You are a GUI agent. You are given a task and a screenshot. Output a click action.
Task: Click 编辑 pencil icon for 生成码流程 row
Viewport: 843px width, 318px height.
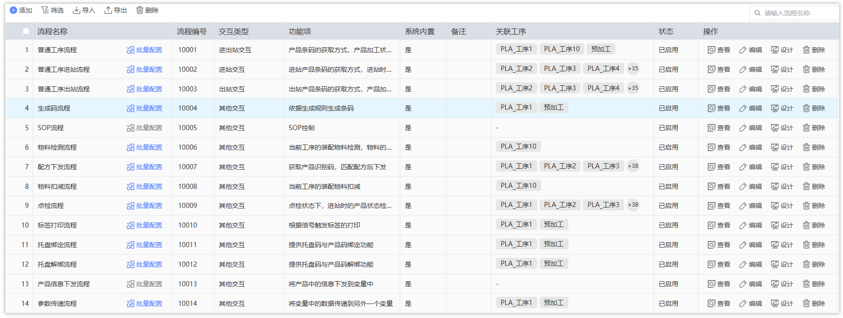(x=743, y=108)
